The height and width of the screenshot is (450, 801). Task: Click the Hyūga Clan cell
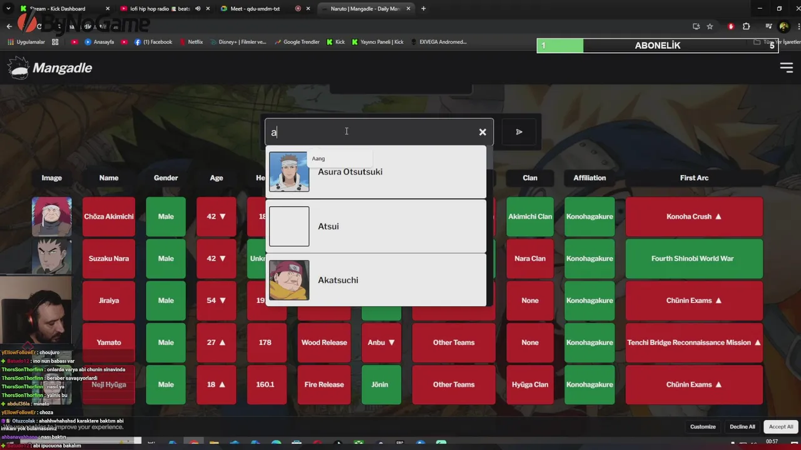tap(530, 384)
